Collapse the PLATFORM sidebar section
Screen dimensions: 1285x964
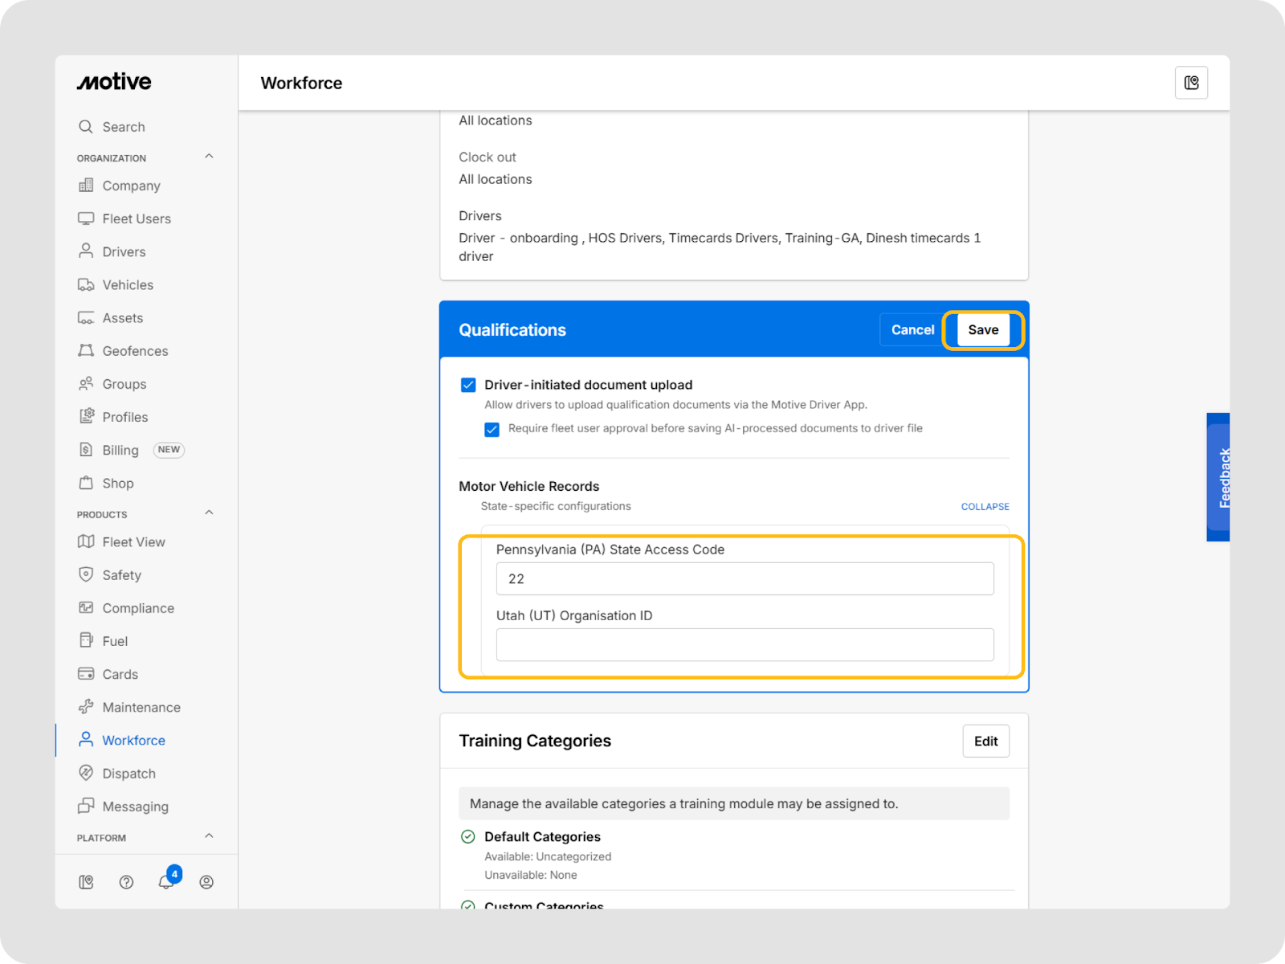pyautogui.click(x=209, y=836)
